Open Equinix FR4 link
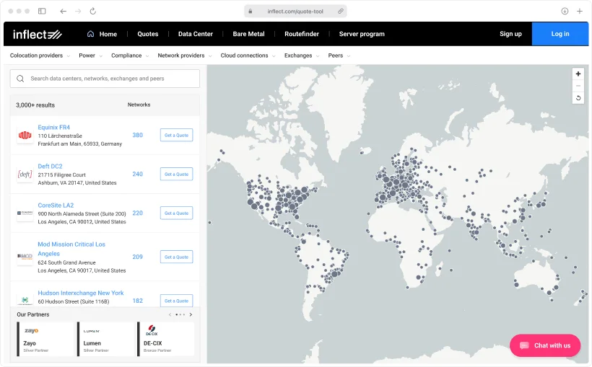This screenshot has width=592, height=367. click(x=53, y=128)
